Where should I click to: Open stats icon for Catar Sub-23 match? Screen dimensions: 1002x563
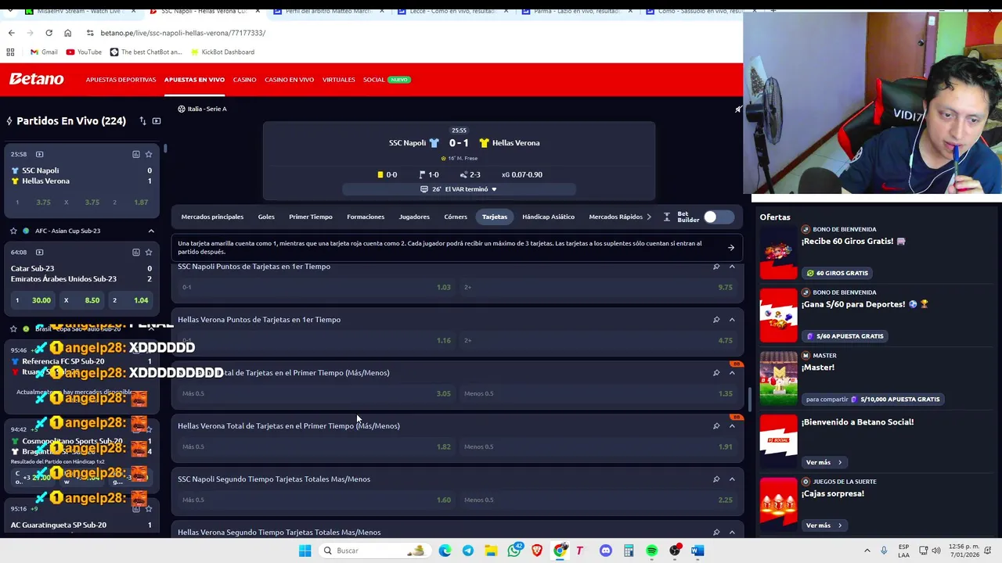tap(136, 252)
